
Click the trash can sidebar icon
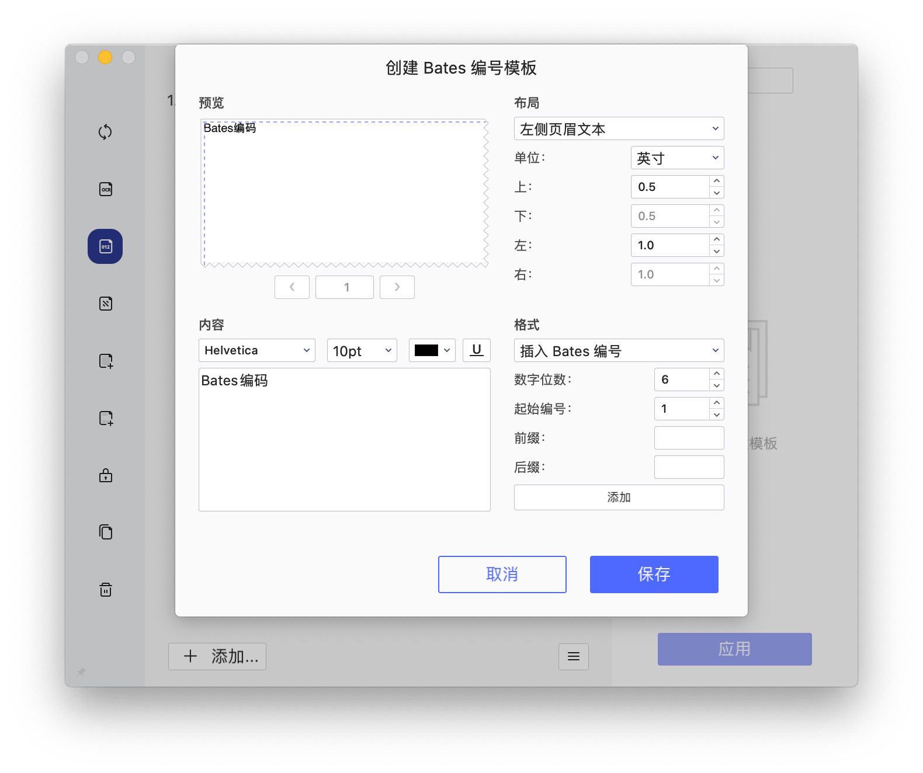[x=105, y=590]
